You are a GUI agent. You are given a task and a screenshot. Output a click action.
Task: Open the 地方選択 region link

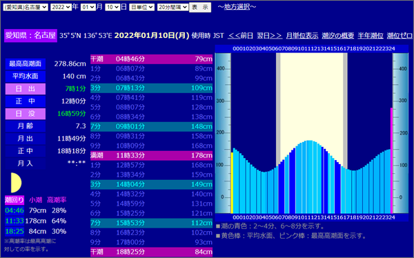237,7
